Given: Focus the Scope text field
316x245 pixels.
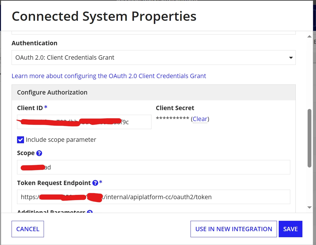Looking at the screenshot, I should pyautogui.click(x=154, y=167).
